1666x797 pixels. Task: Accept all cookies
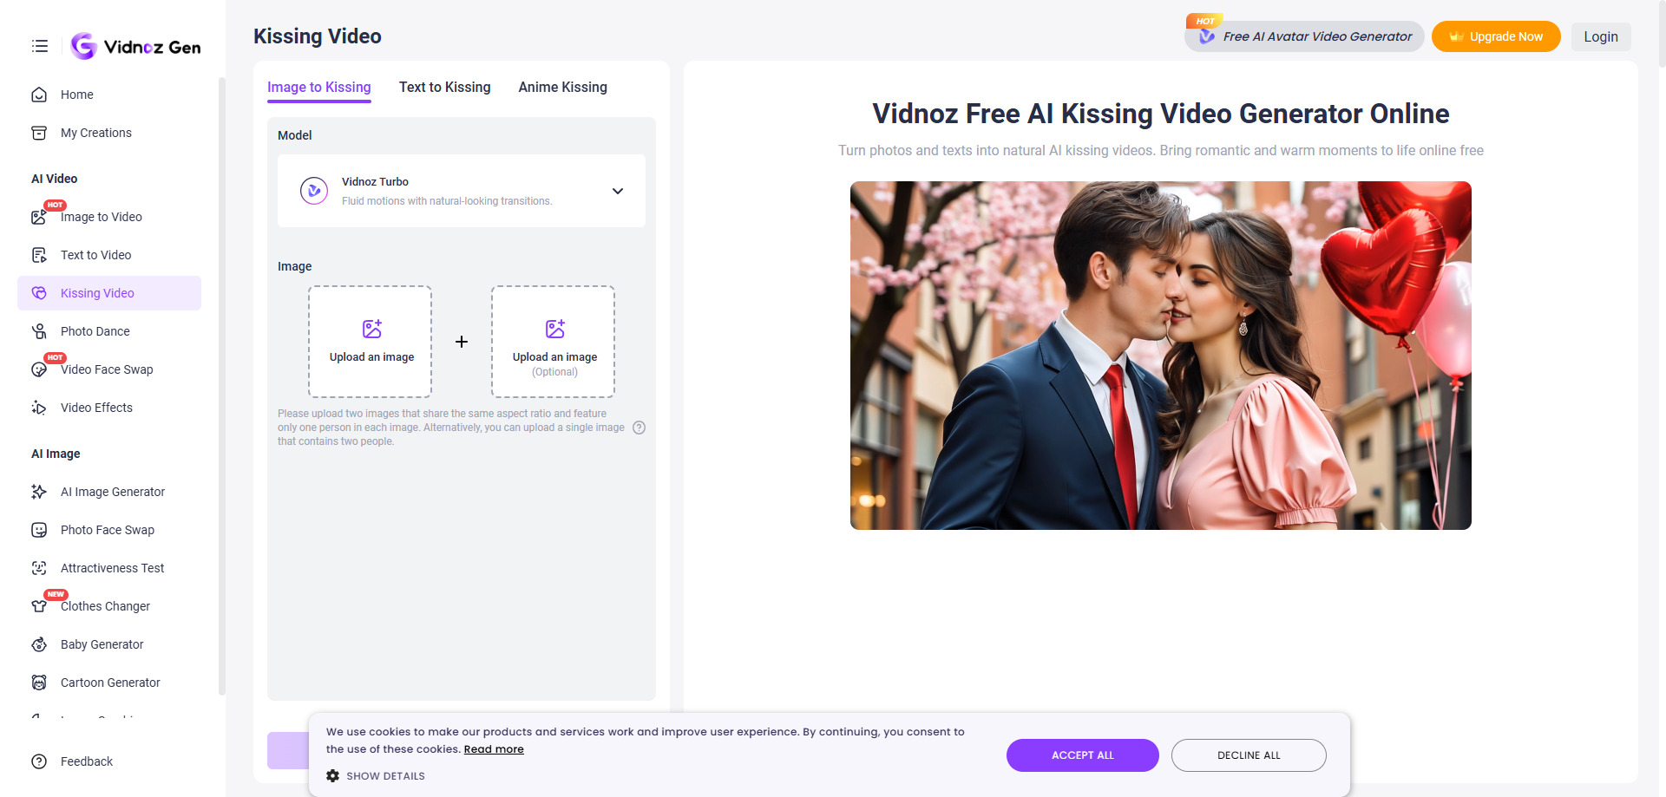pos(1083,755)
